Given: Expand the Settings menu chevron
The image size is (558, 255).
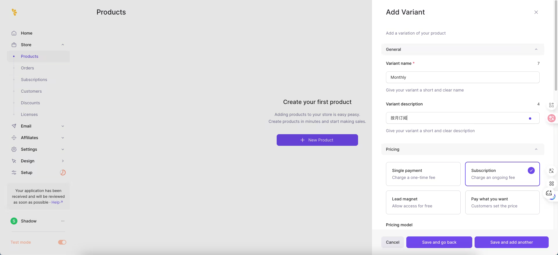Looking at the screenshot, I should [x=63, y=149].
